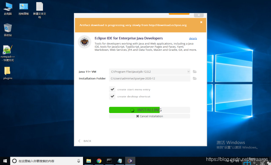Go BACK to the previous page
The height and width of the screenshot is (165, 271).
pyautogui.click(x=85, y=141)
